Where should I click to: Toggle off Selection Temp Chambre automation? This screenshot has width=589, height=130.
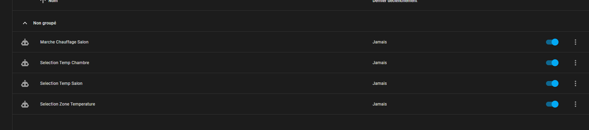pyautogui.click(x=552, y=63)
